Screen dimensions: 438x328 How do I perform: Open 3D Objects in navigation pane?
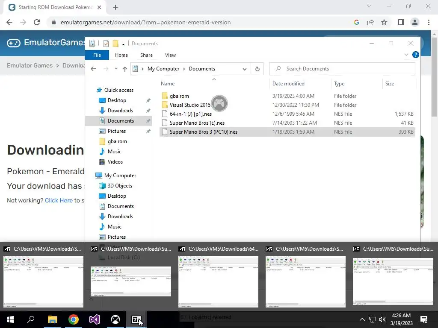(x=120, y=186)
